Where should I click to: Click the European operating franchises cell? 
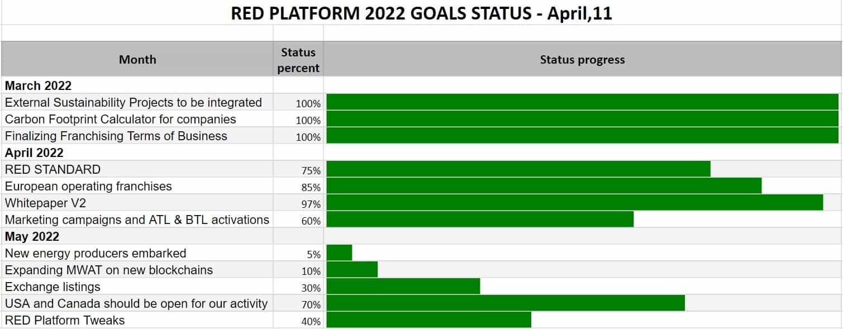[x=137, y=186]
